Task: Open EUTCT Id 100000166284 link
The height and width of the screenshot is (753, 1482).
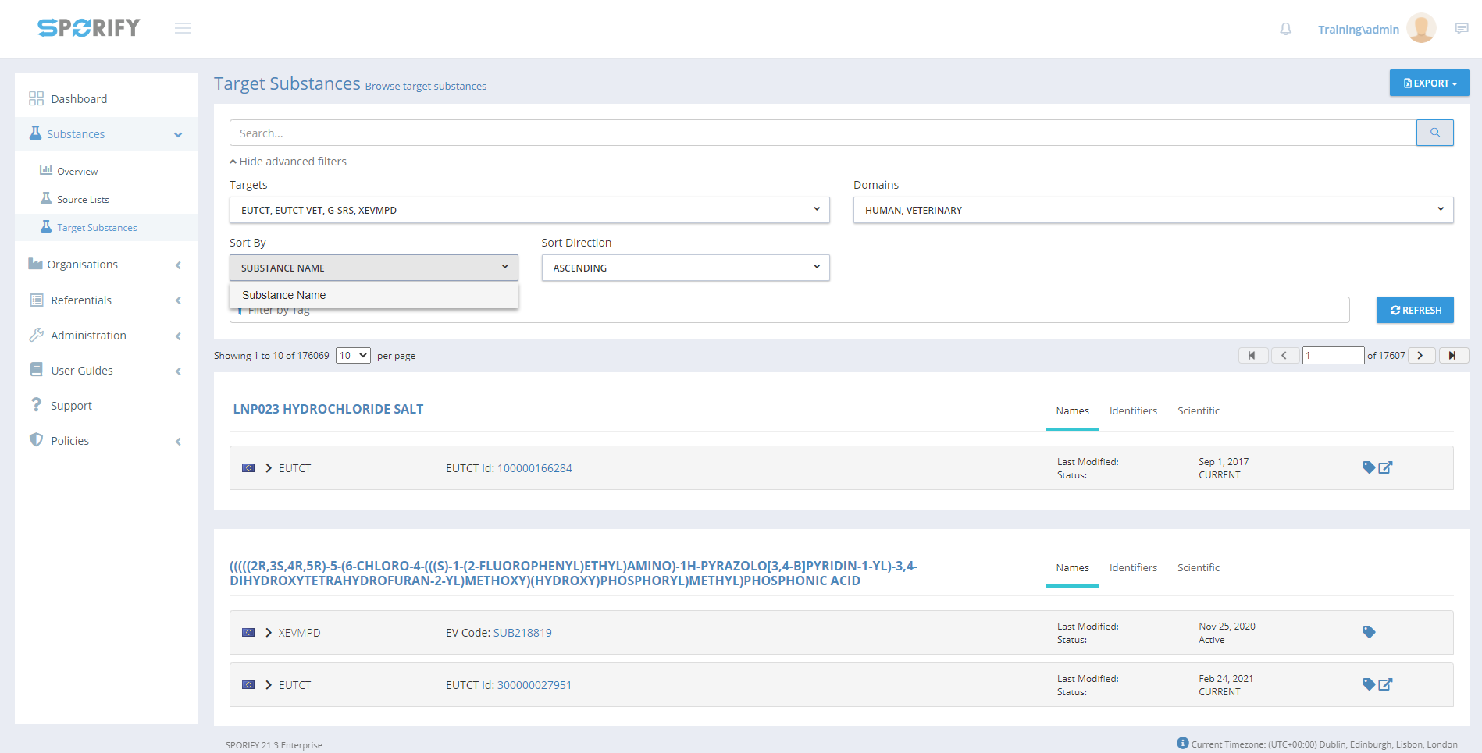Action: pyautogui.click(x=535, y=468)
